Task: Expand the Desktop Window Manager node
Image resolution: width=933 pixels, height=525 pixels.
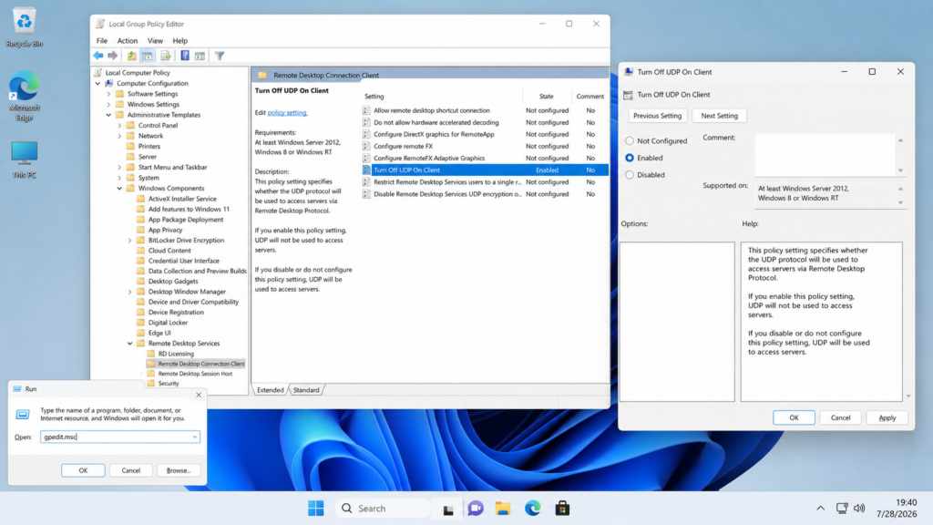Action: point(129,292)
